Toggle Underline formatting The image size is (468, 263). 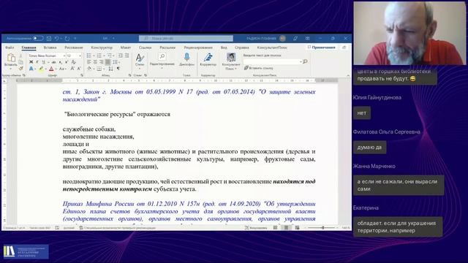tap(44, 62)
